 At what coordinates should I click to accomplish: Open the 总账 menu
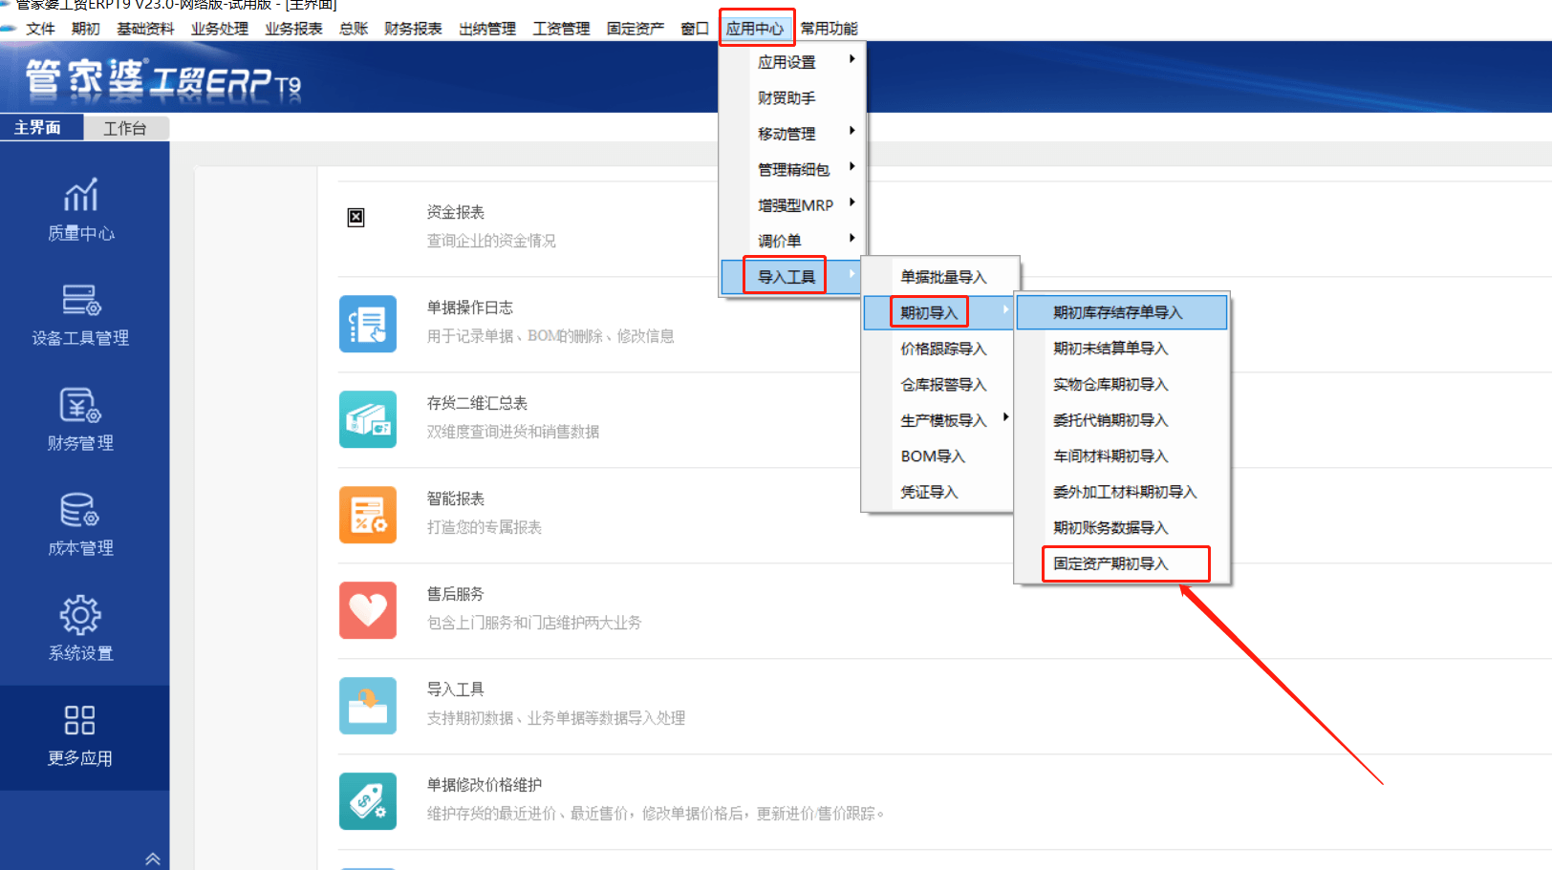354,29
